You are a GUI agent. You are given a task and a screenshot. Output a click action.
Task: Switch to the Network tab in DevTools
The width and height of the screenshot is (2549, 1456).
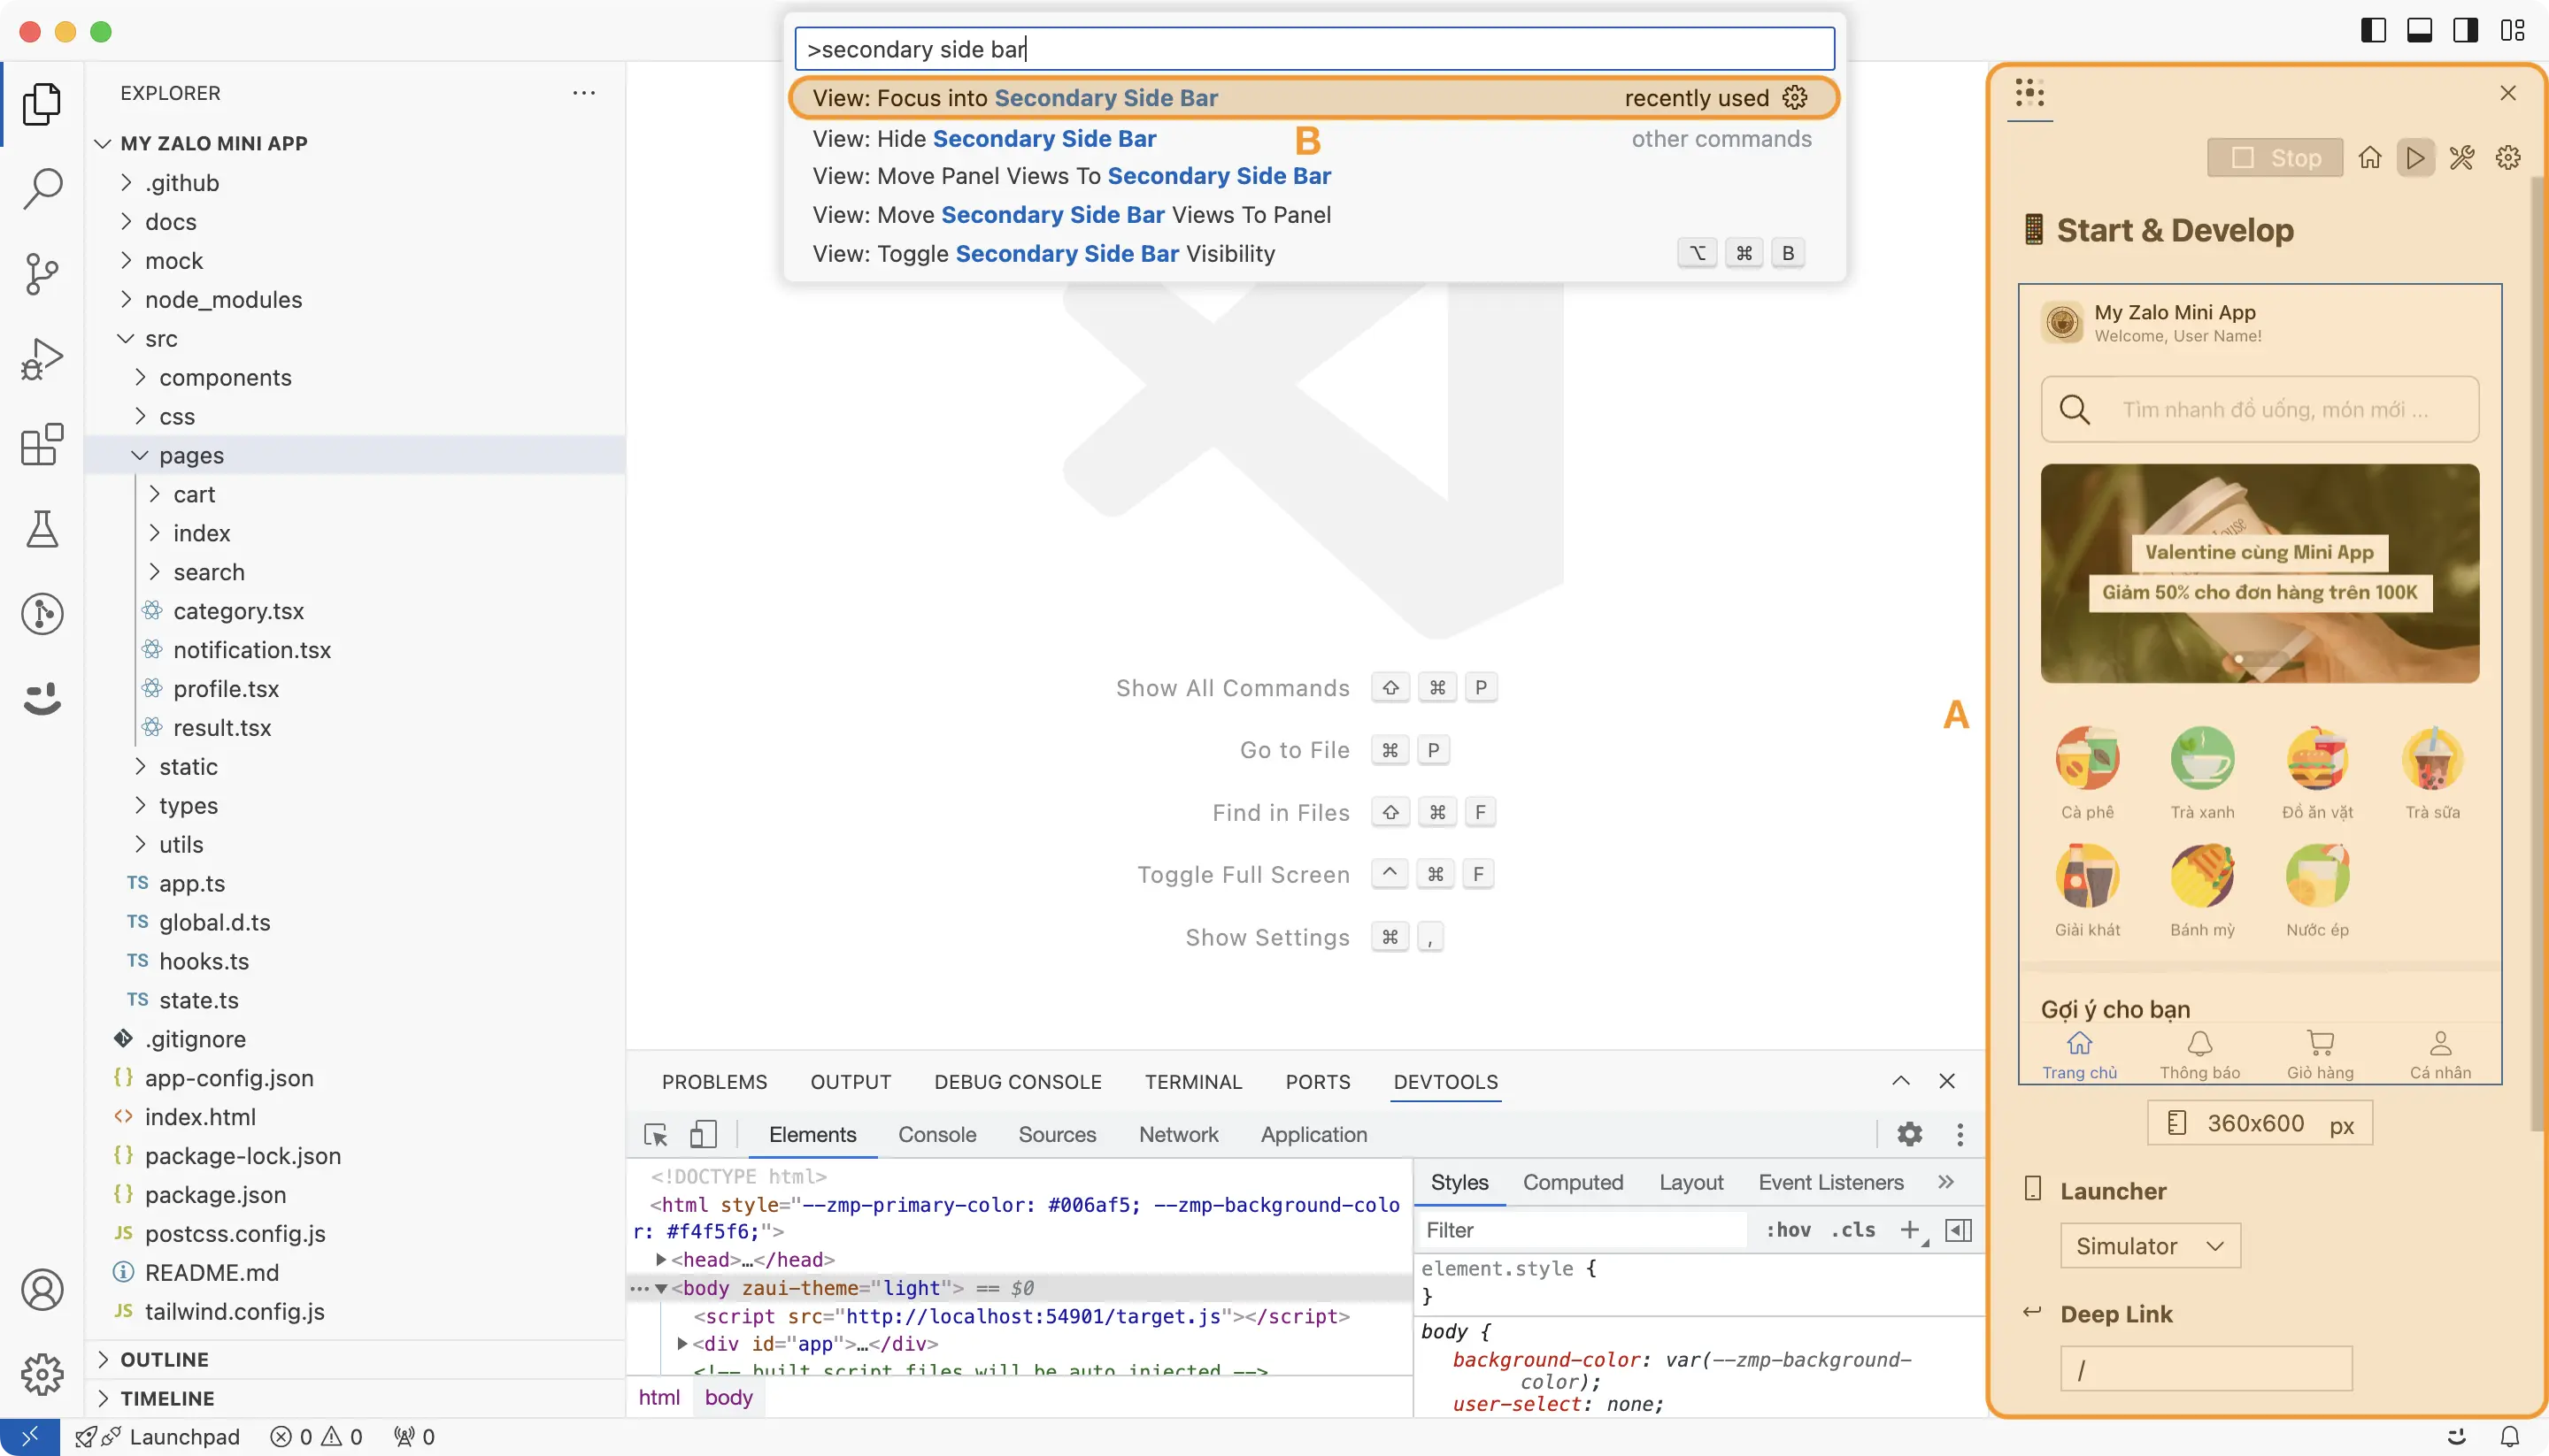pos(1178,1134)
